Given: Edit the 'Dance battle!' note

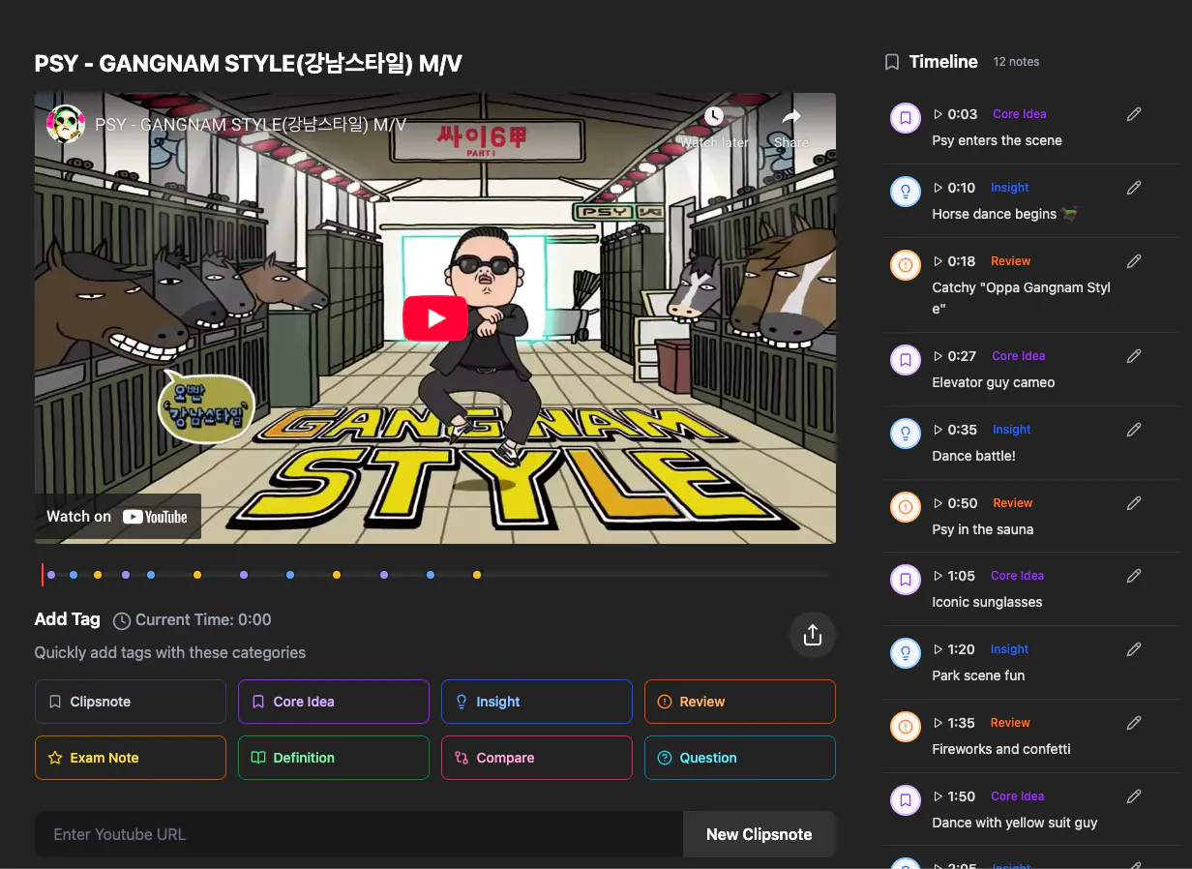Looking at the screenshot, I should 1134,430.
